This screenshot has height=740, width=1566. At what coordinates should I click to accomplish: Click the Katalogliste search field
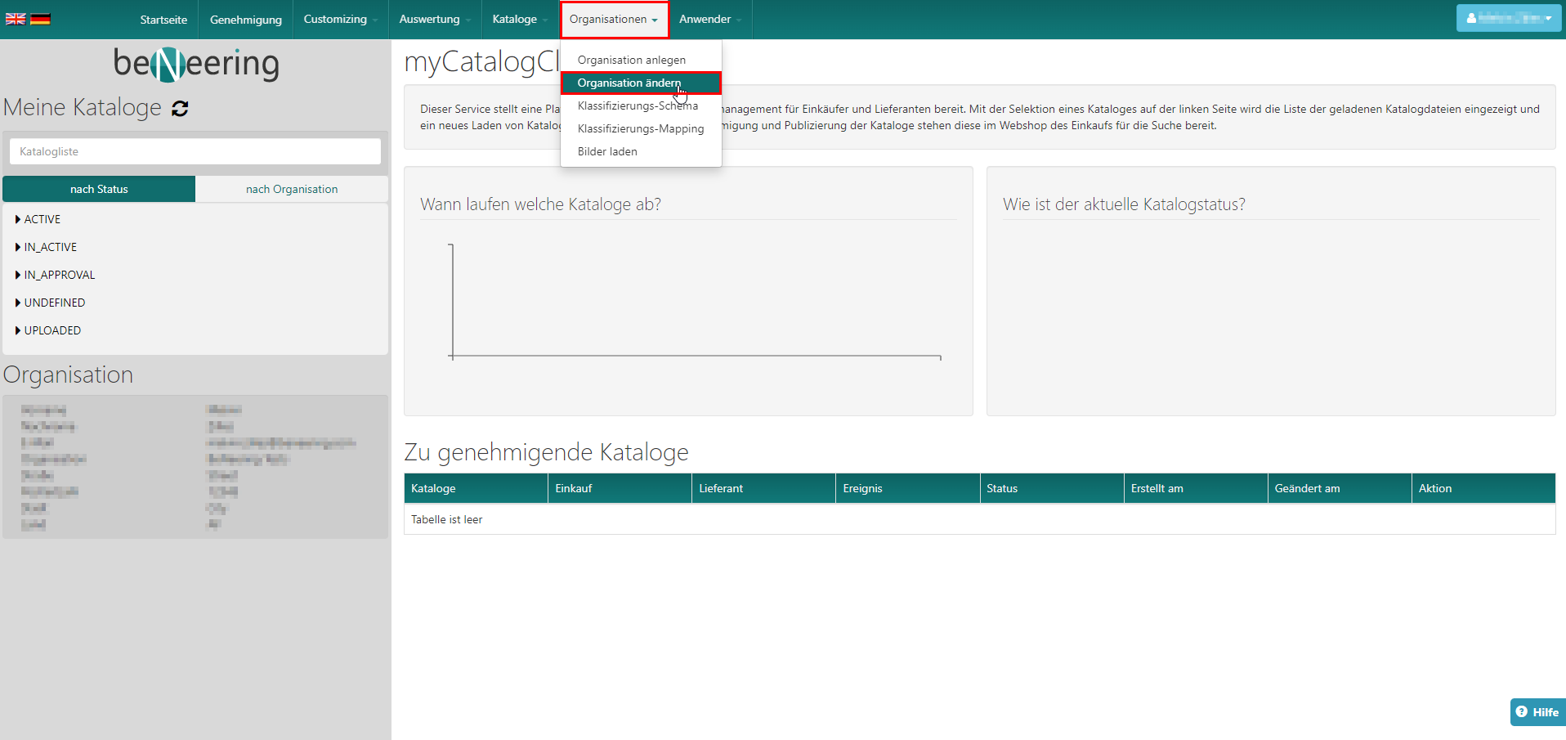195,151
